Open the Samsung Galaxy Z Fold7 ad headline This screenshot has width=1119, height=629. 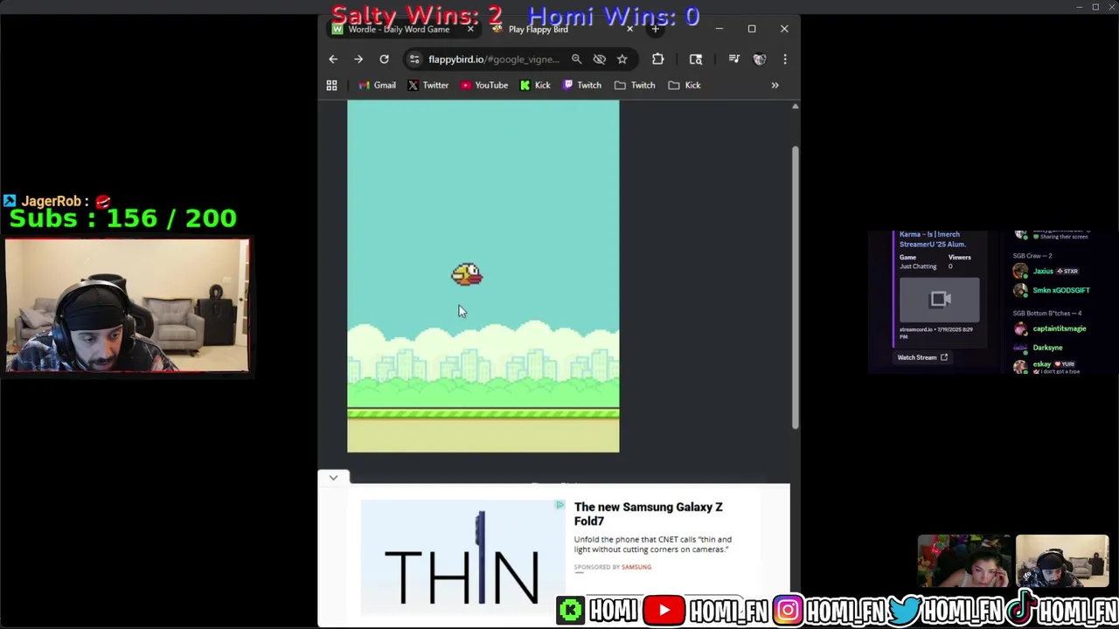(649, 514)
